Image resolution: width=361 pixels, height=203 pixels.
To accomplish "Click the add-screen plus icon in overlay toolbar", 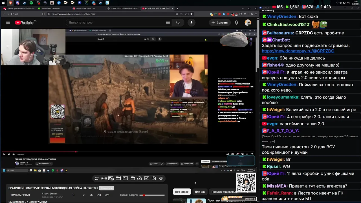I will (147, 178).
